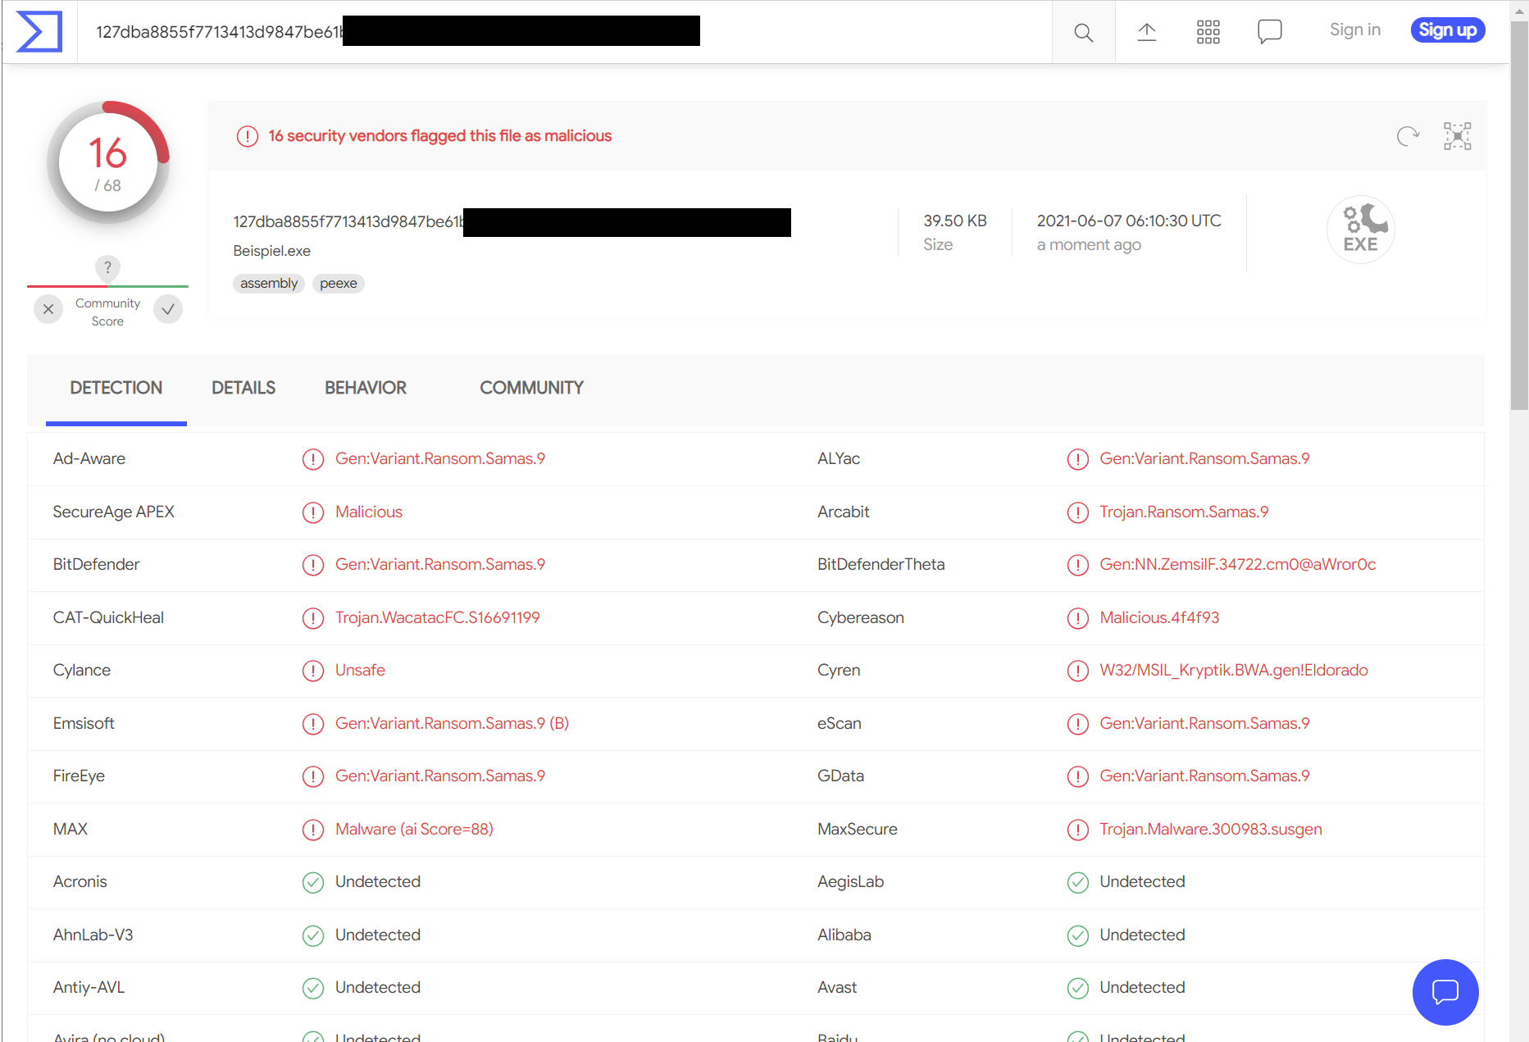
Task: Open the comments speech bubble icon
Action: point(1269,32)
